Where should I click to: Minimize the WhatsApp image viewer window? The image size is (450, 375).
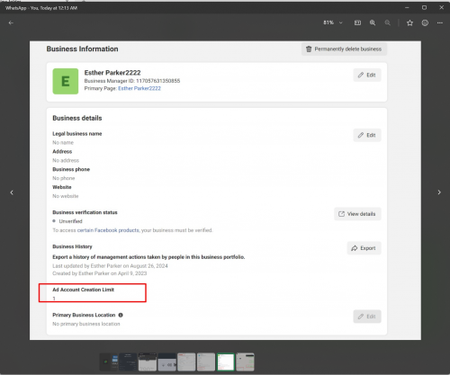point(407,7)
